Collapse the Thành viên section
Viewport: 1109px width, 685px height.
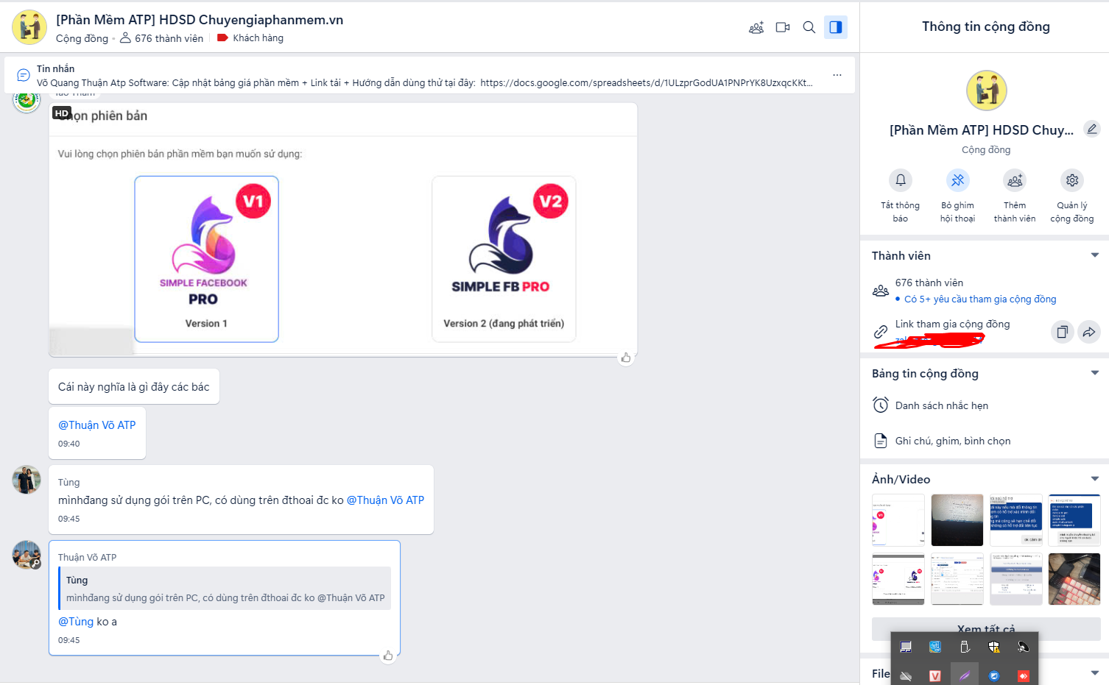(1095, 255)
